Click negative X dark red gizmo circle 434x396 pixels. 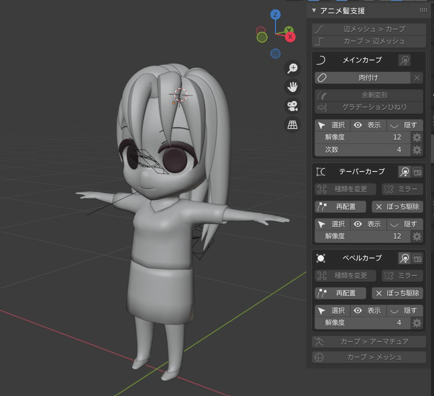point(260,30)
